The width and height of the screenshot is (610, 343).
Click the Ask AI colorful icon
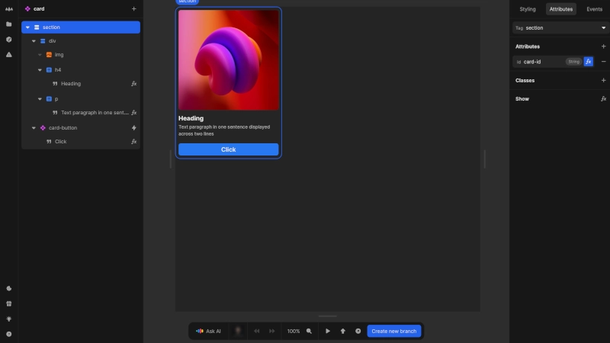click(x=200, y=331)
